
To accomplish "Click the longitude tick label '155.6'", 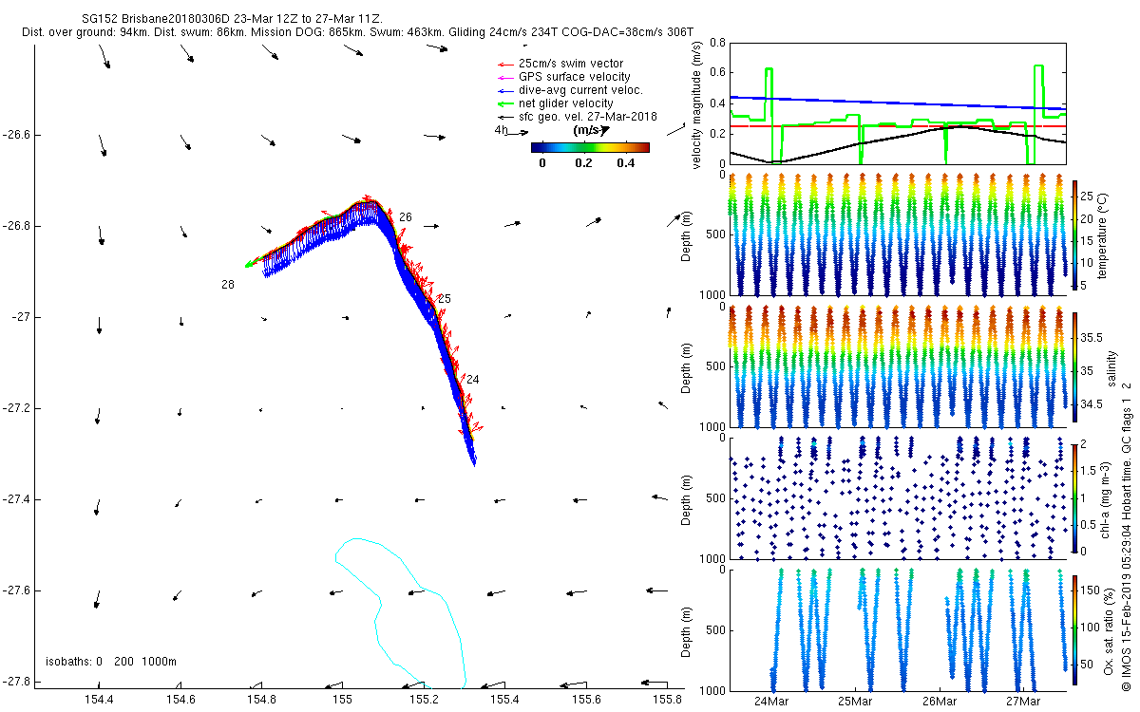I will click(x=585, y=700).
